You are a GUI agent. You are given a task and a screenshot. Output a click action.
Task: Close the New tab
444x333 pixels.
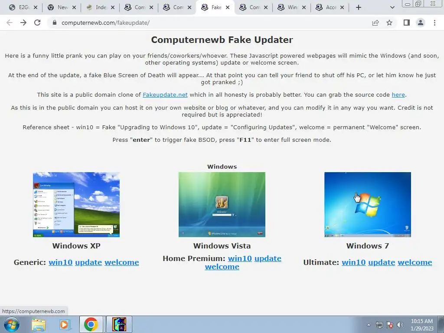(x=74, y=7)
